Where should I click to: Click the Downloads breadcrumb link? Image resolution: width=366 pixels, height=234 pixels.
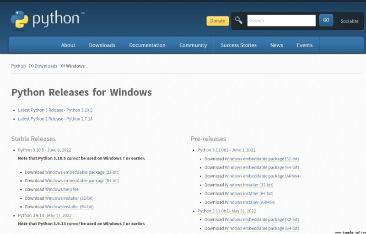point(46,66)
